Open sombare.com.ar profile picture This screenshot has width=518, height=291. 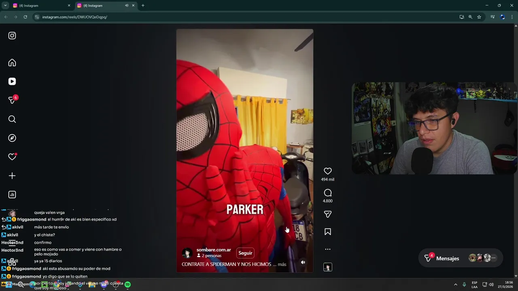pos(187,253)
